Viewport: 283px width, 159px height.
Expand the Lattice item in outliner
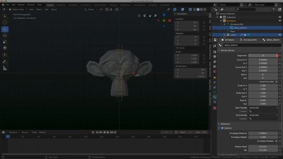225,35
